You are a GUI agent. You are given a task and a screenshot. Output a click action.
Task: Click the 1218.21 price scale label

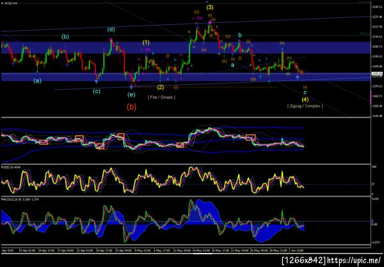click(376, 36)
